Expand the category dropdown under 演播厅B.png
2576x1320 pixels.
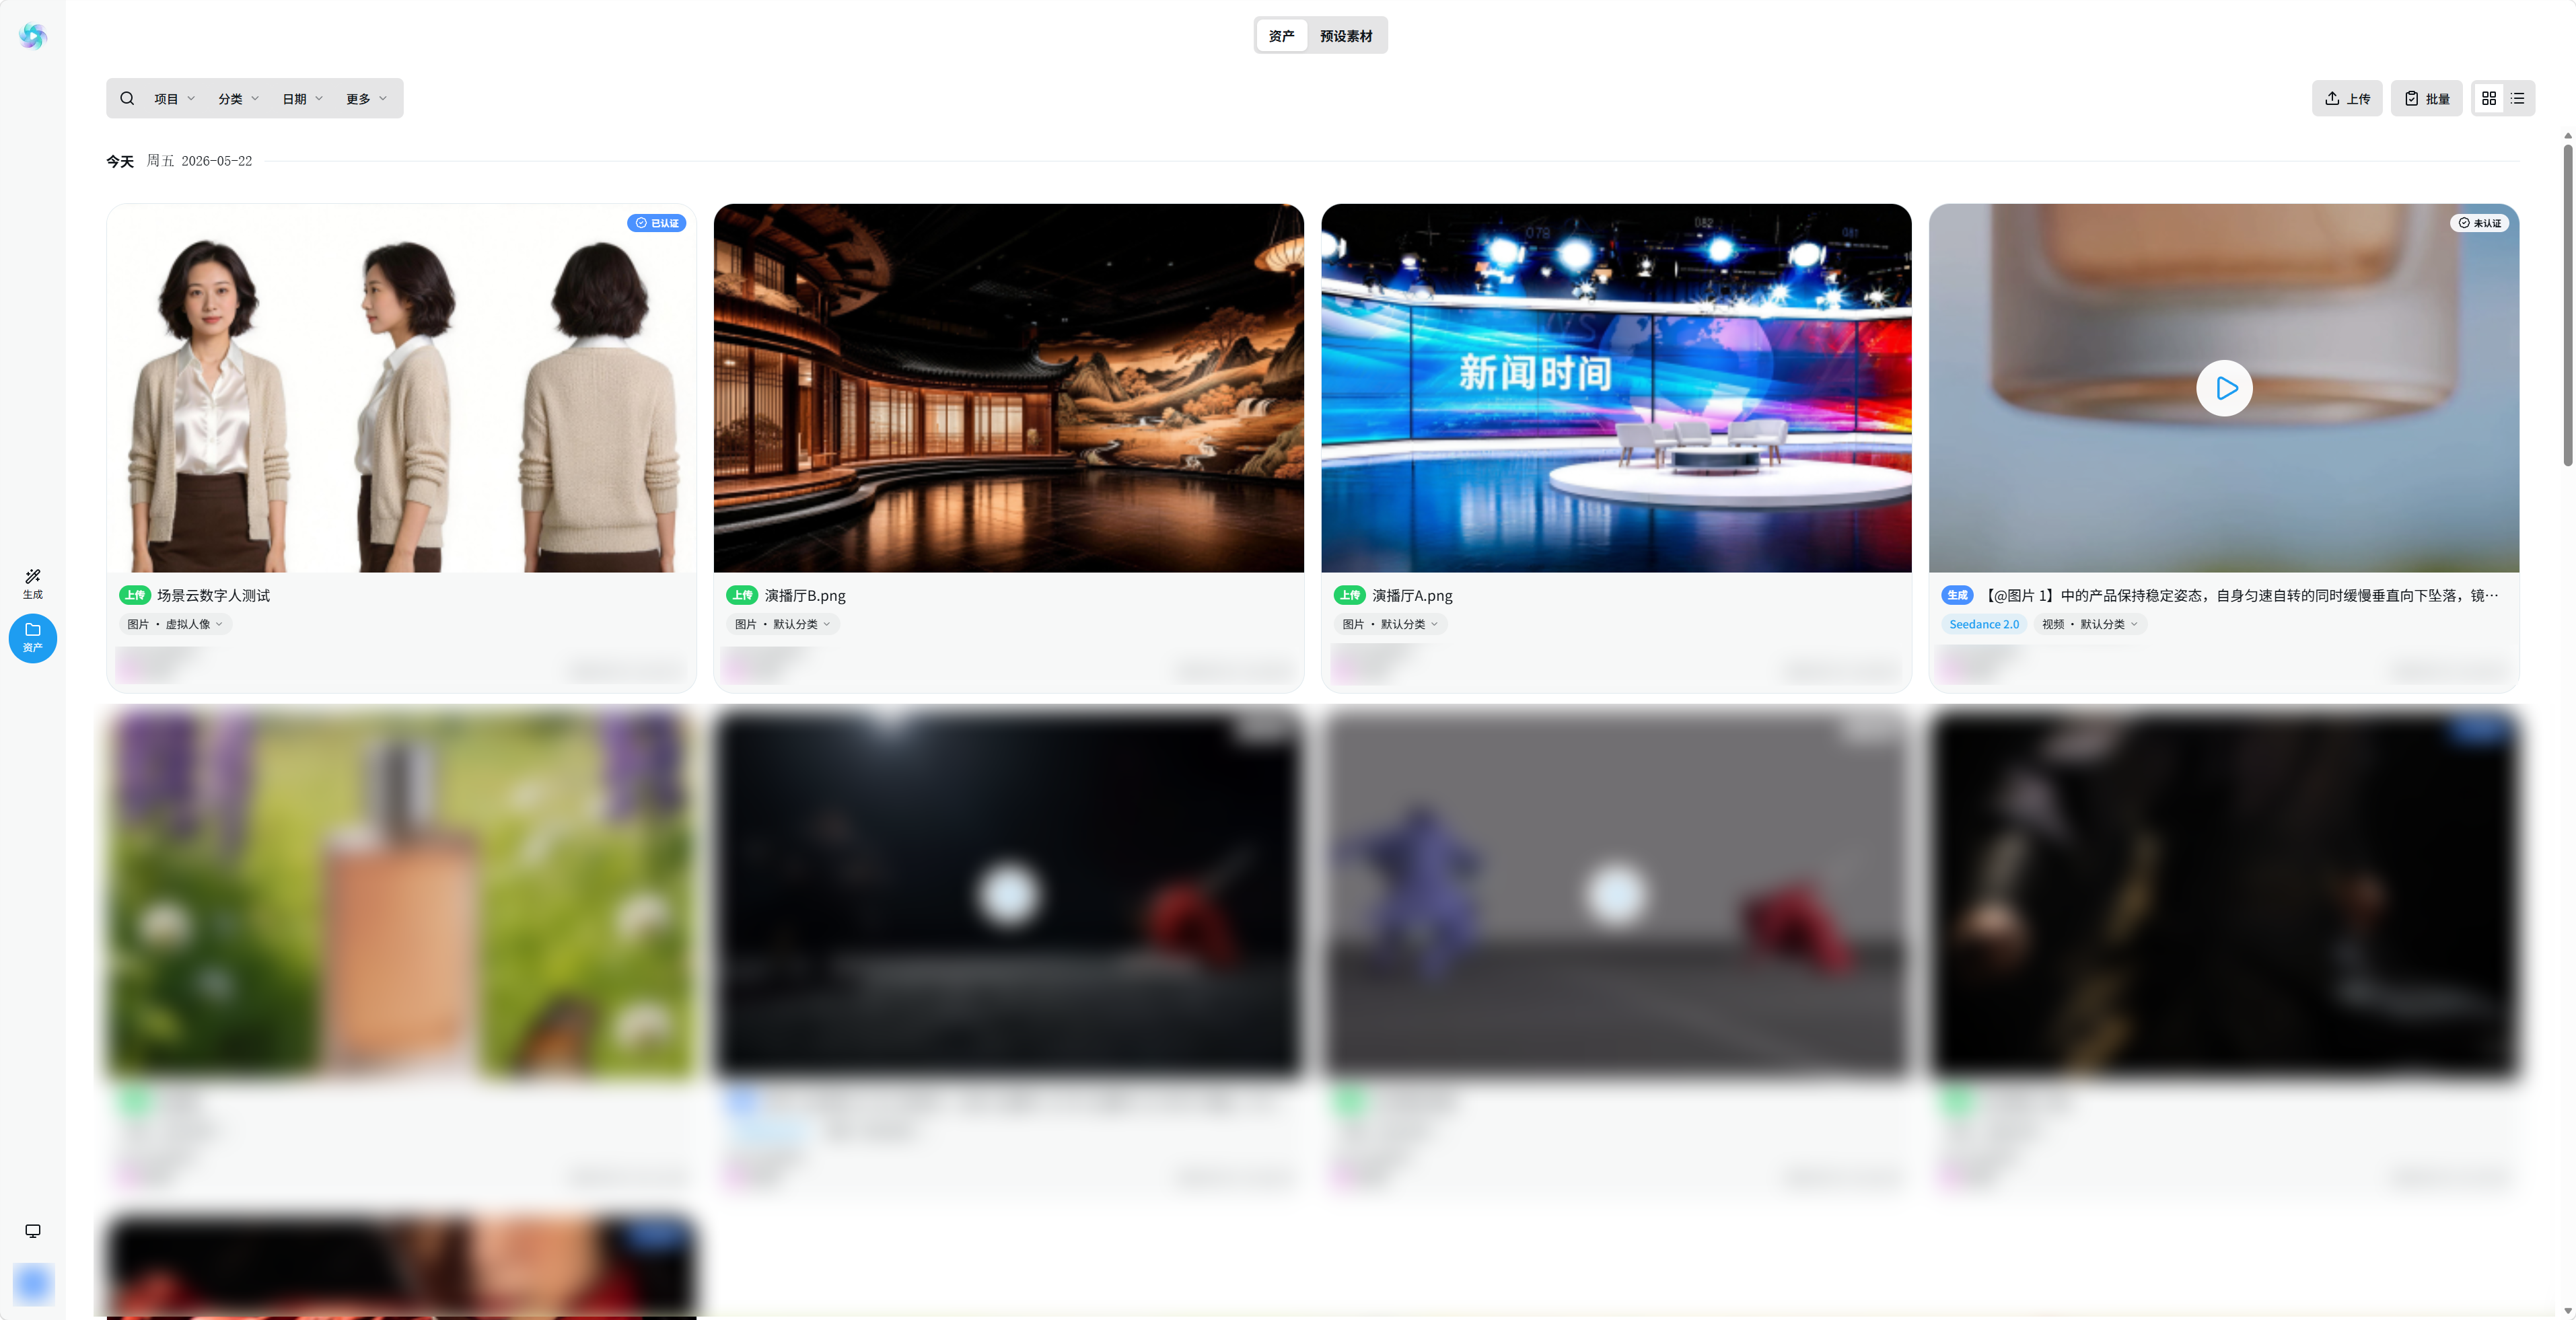click(x=783, y=624)
